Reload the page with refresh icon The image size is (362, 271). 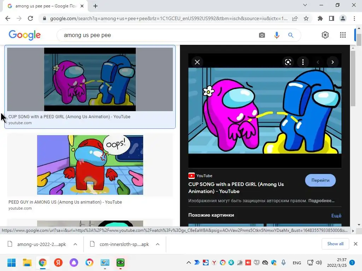point(30,18)
